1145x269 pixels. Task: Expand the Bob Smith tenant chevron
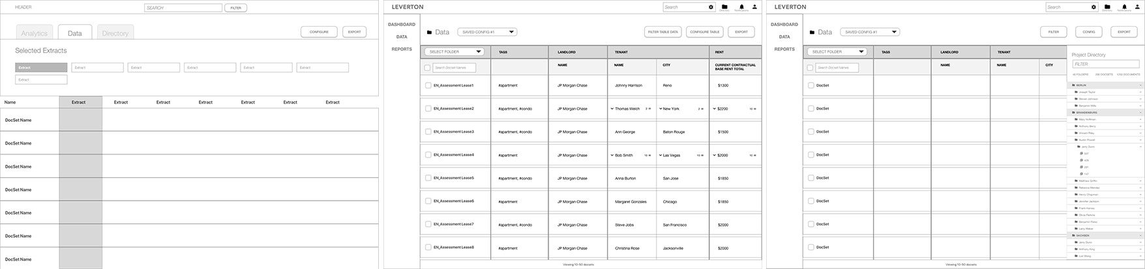tap(612, 155)
